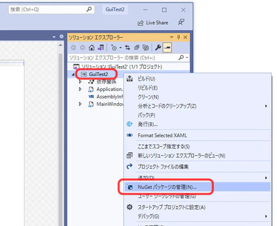Open Solution Explorer search options dropdown
This screenshot has height=226, width=277.
point(187,58)
